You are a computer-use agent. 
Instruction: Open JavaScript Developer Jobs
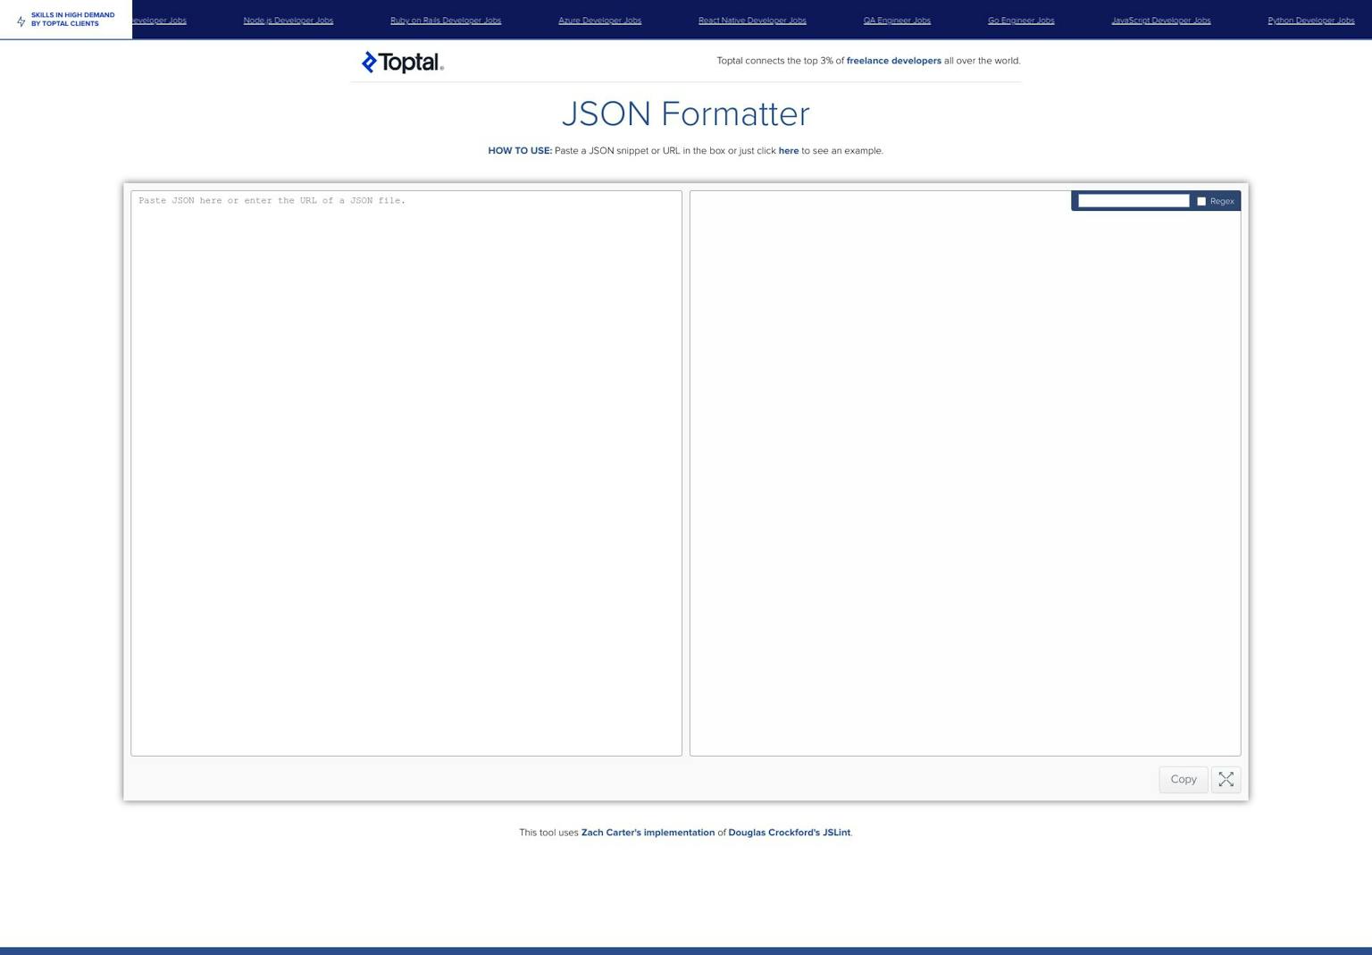tap(1160, 20)
